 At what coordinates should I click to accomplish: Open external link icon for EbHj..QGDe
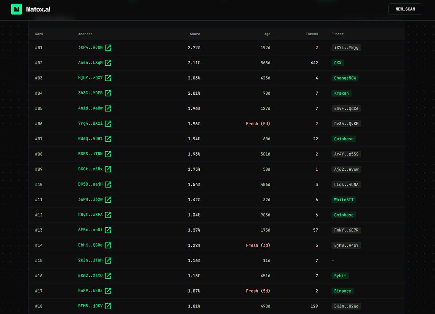click(x=108, y=245)
